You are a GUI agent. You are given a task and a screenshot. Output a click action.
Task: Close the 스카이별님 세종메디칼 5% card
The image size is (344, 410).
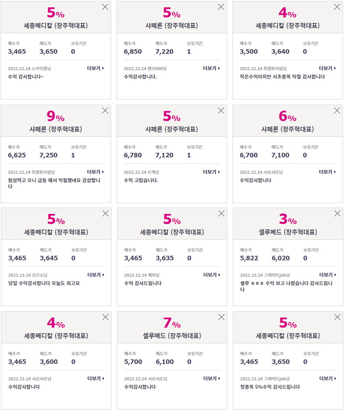point(105,7)
